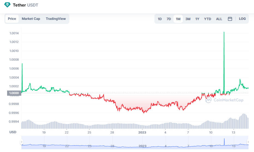Select the 1D time range
Screen dimensions: 254x152
160,19
